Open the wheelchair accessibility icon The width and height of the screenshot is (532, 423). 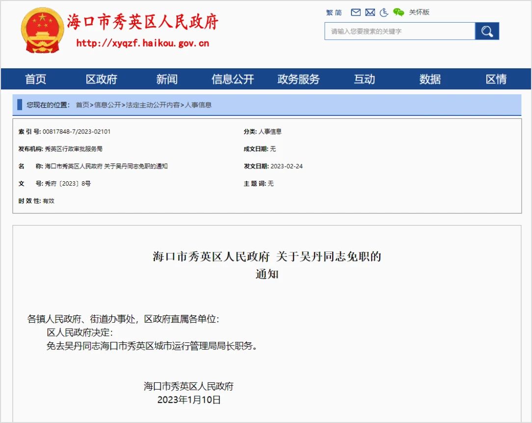tap(384, 12)
